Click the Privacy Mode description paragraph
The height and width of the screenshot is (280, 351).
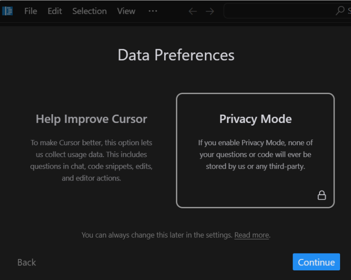coord(255,154)
